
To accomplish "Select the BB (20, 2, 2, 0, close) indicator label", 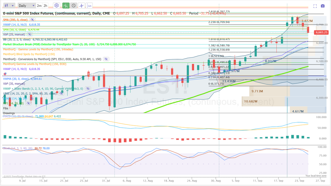I will click(x=17, y=39).
